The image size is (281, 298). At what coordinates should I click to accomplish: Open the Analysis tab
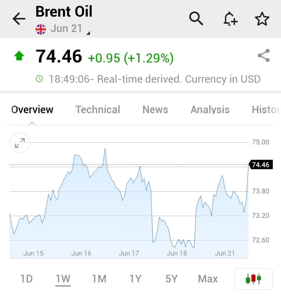click(x=210, y=110)
